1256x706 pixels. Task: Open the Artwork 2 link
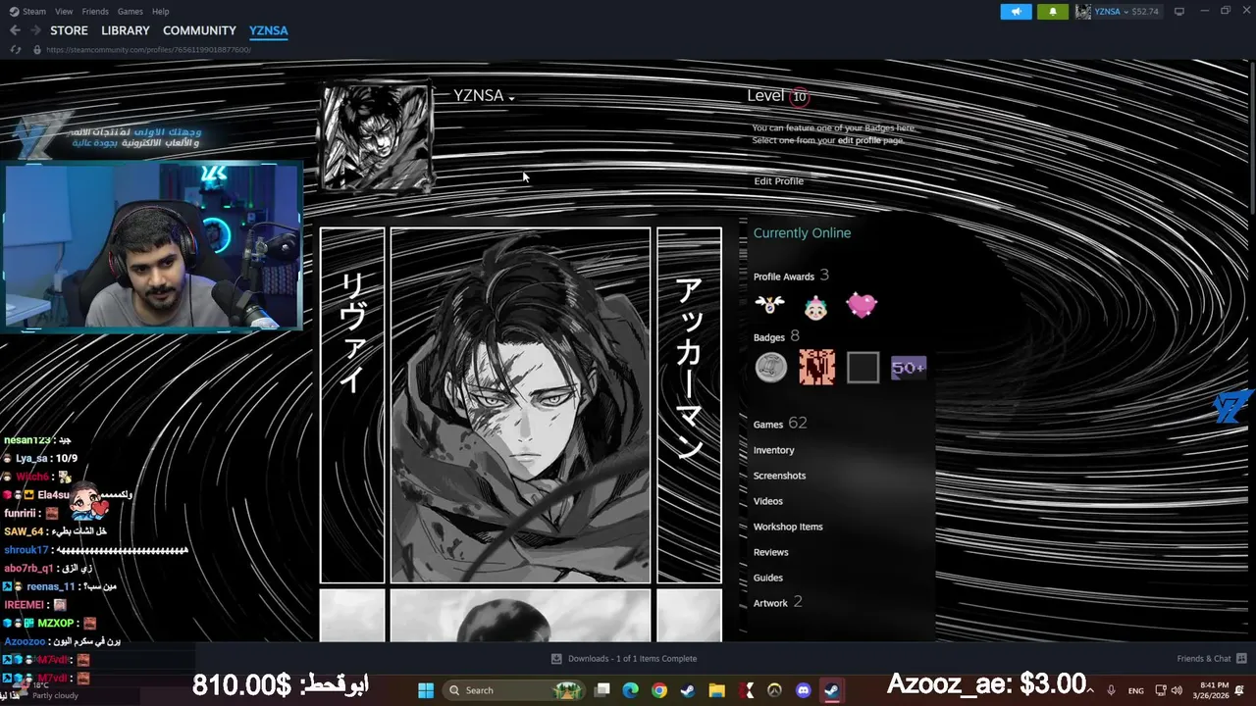click(778, 602)
